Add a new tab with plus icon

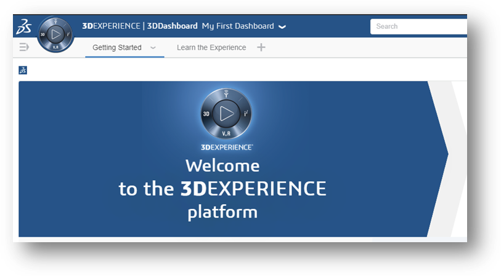pos(261,47)
